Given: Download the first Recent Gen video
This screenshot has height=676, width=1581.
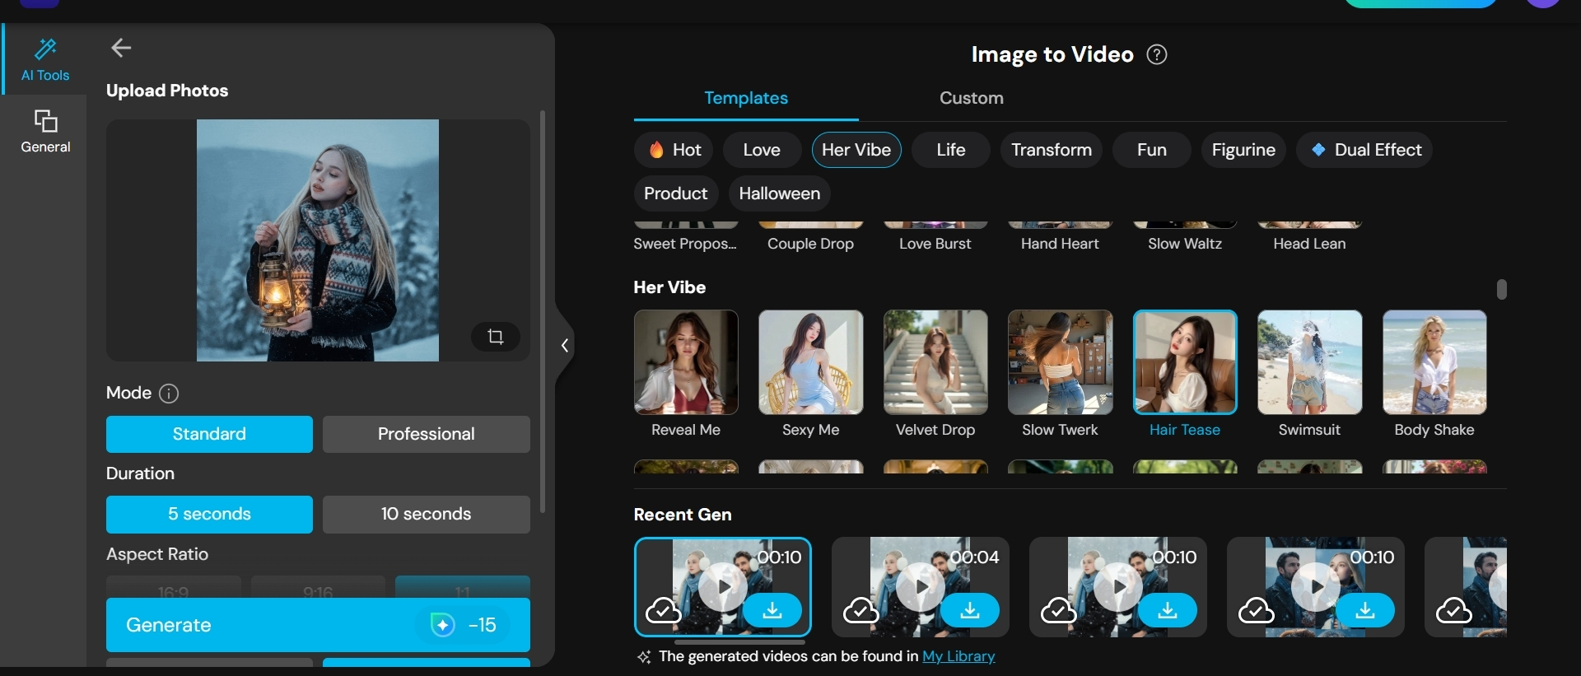Looking at the screenshot, I should pos(772,610).
